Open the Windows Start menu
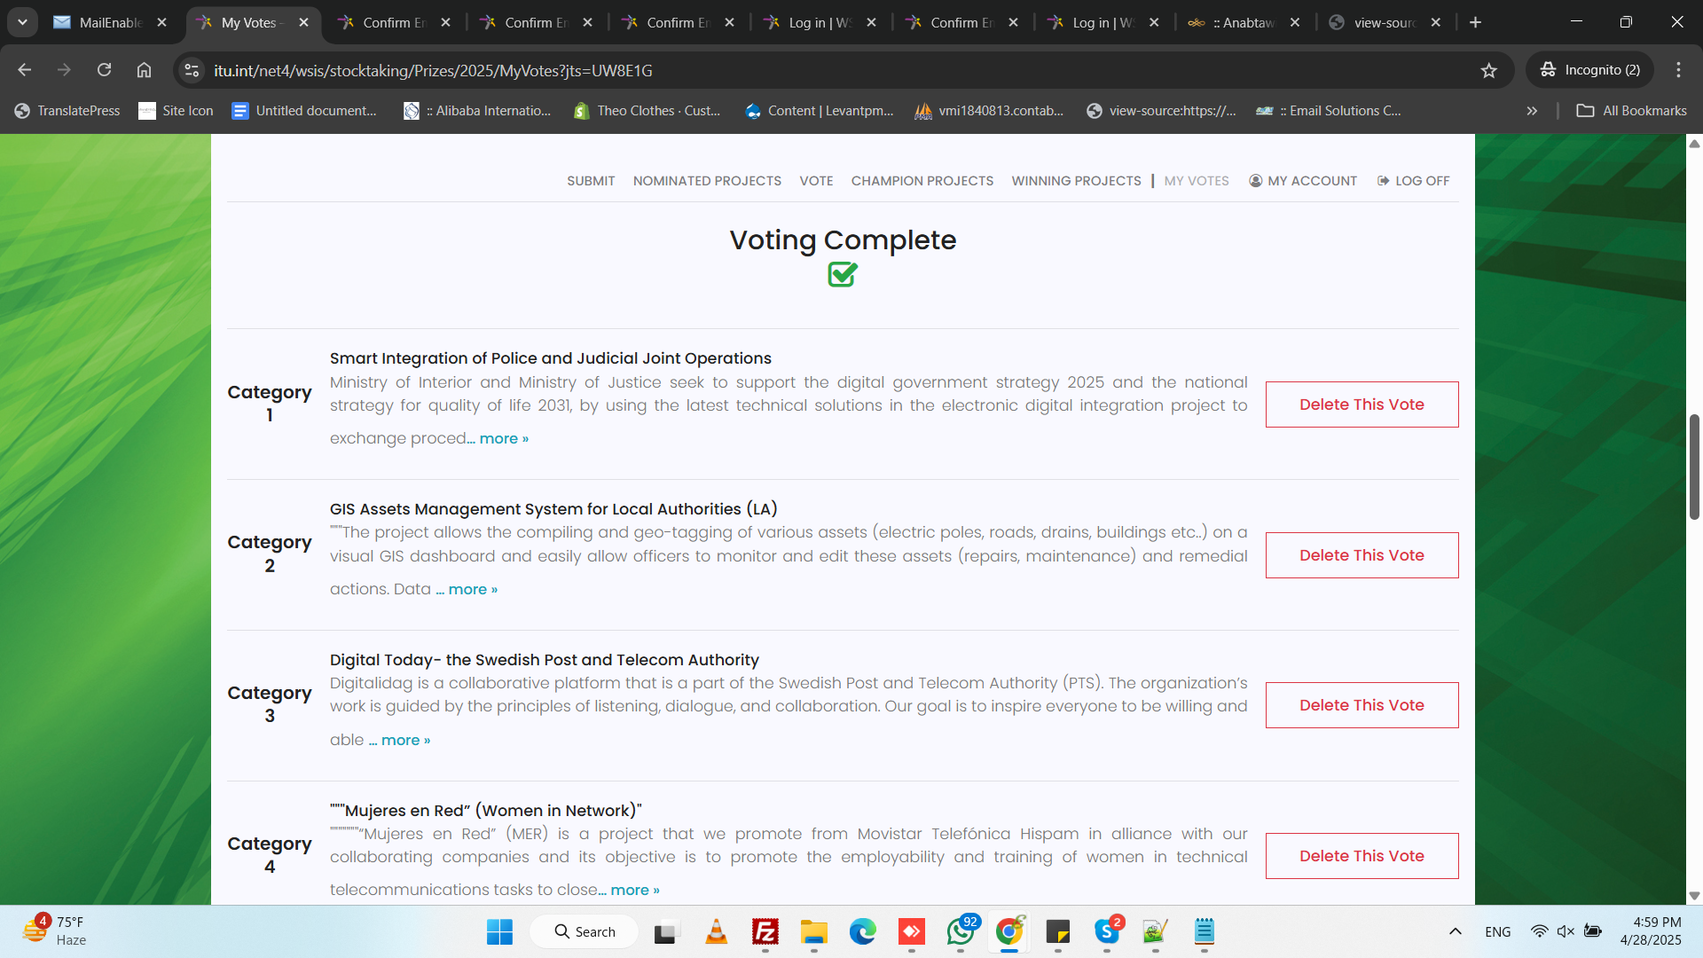The width and height of the screenshot is (1703, 958). pos(499,931)
